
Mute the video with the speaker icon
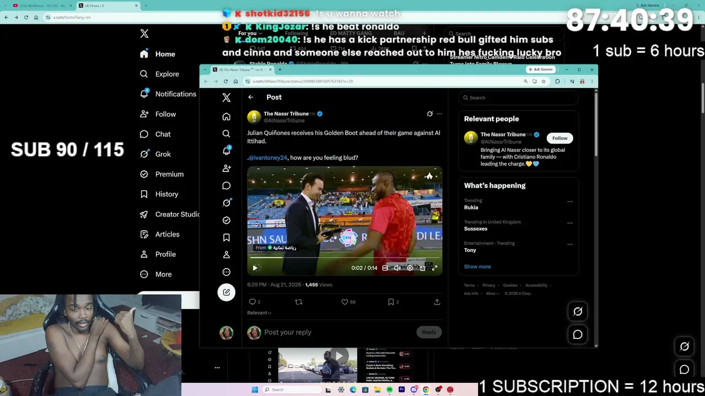397,268
